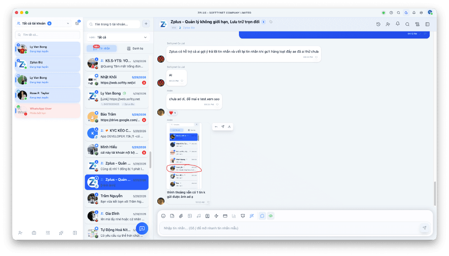Open the K5.S-YTS conversation
The width and height of the screenshot is (449, 256).
click(x=117, y=63)
